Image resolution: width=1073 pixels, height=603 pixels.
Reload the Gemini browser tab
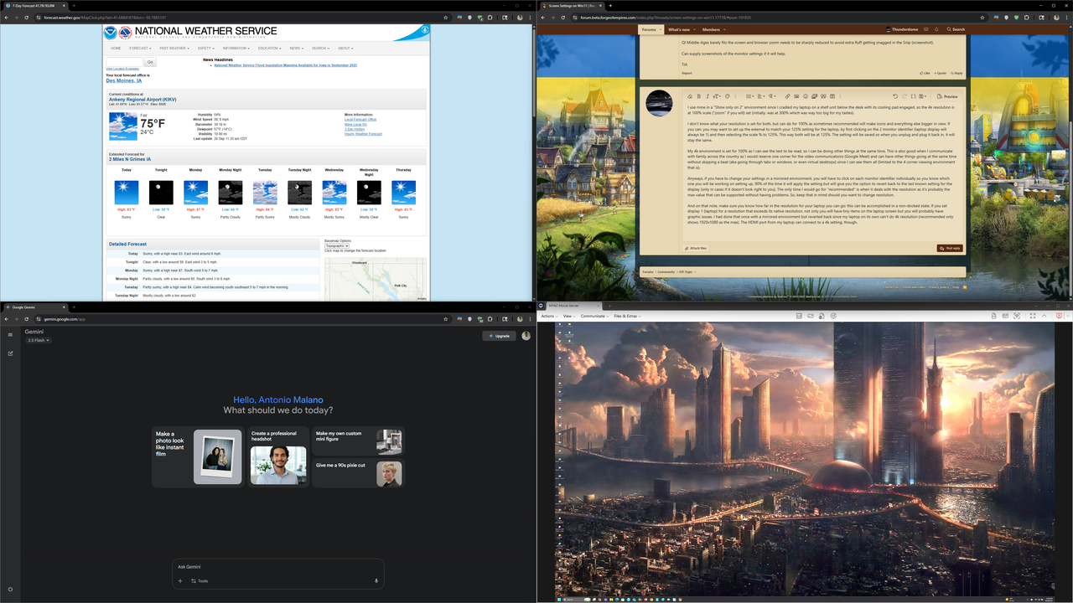pyautogui.click(x=27, y=319)
